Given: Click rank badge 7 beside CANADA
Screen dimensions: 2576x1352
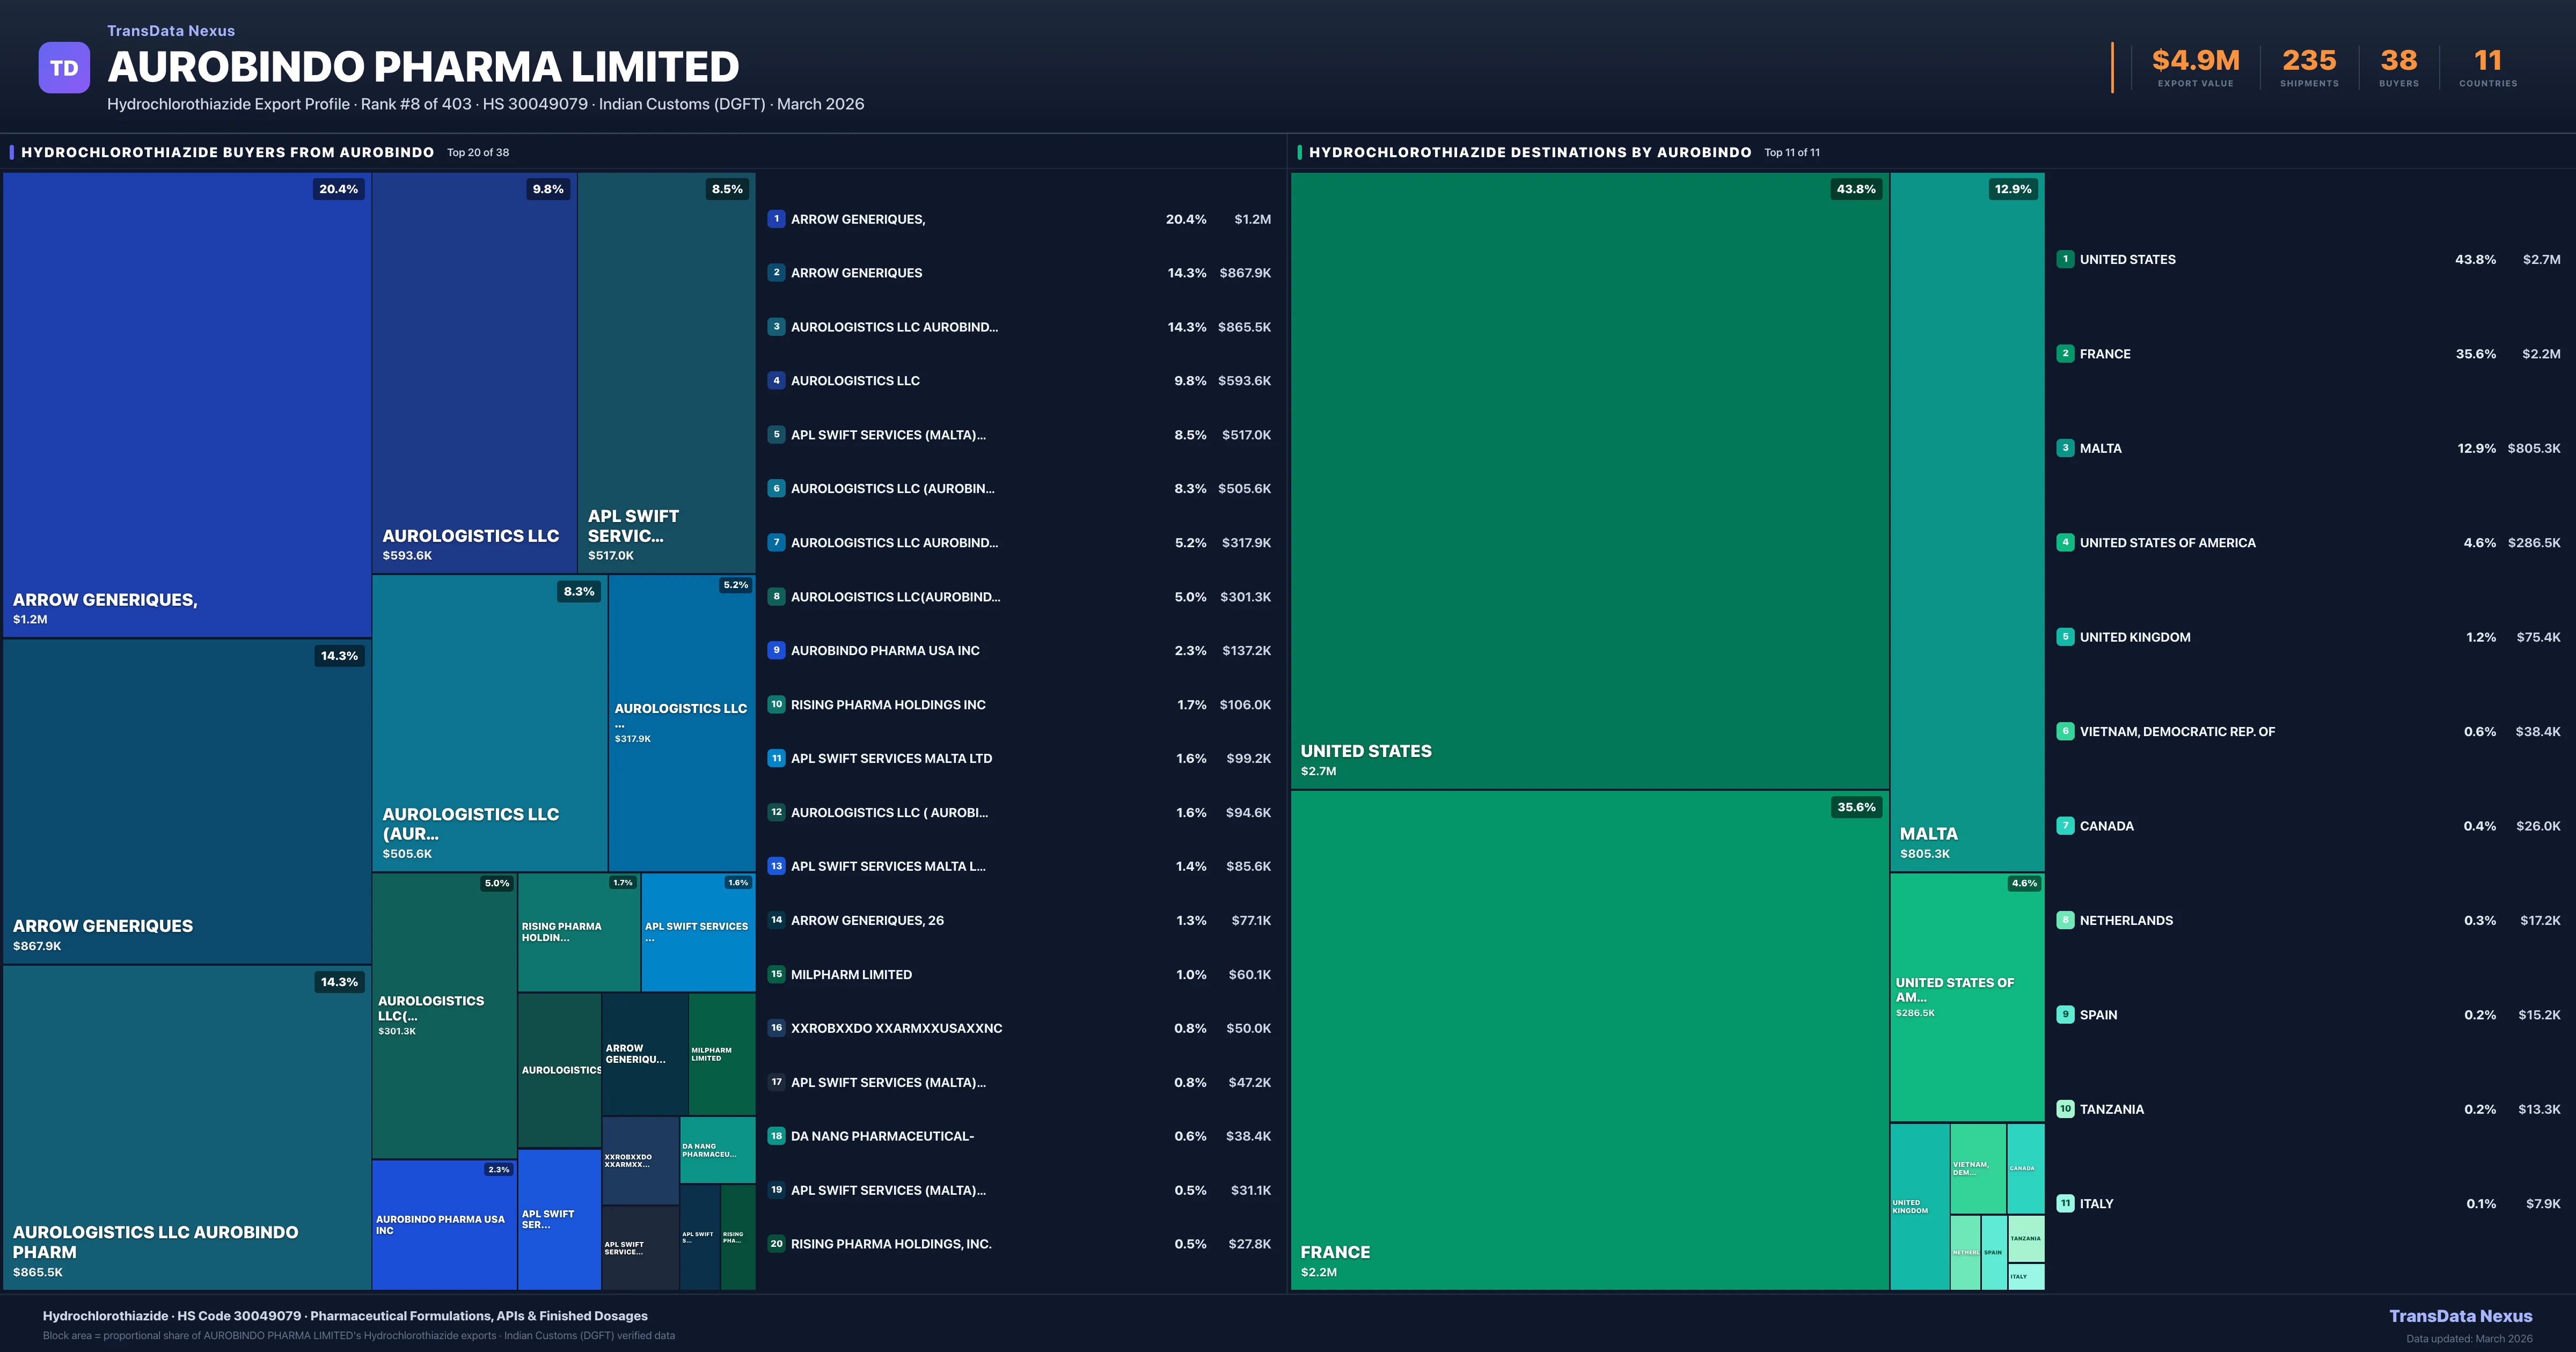Looking at the screenshot, I should pos(2065,826).
